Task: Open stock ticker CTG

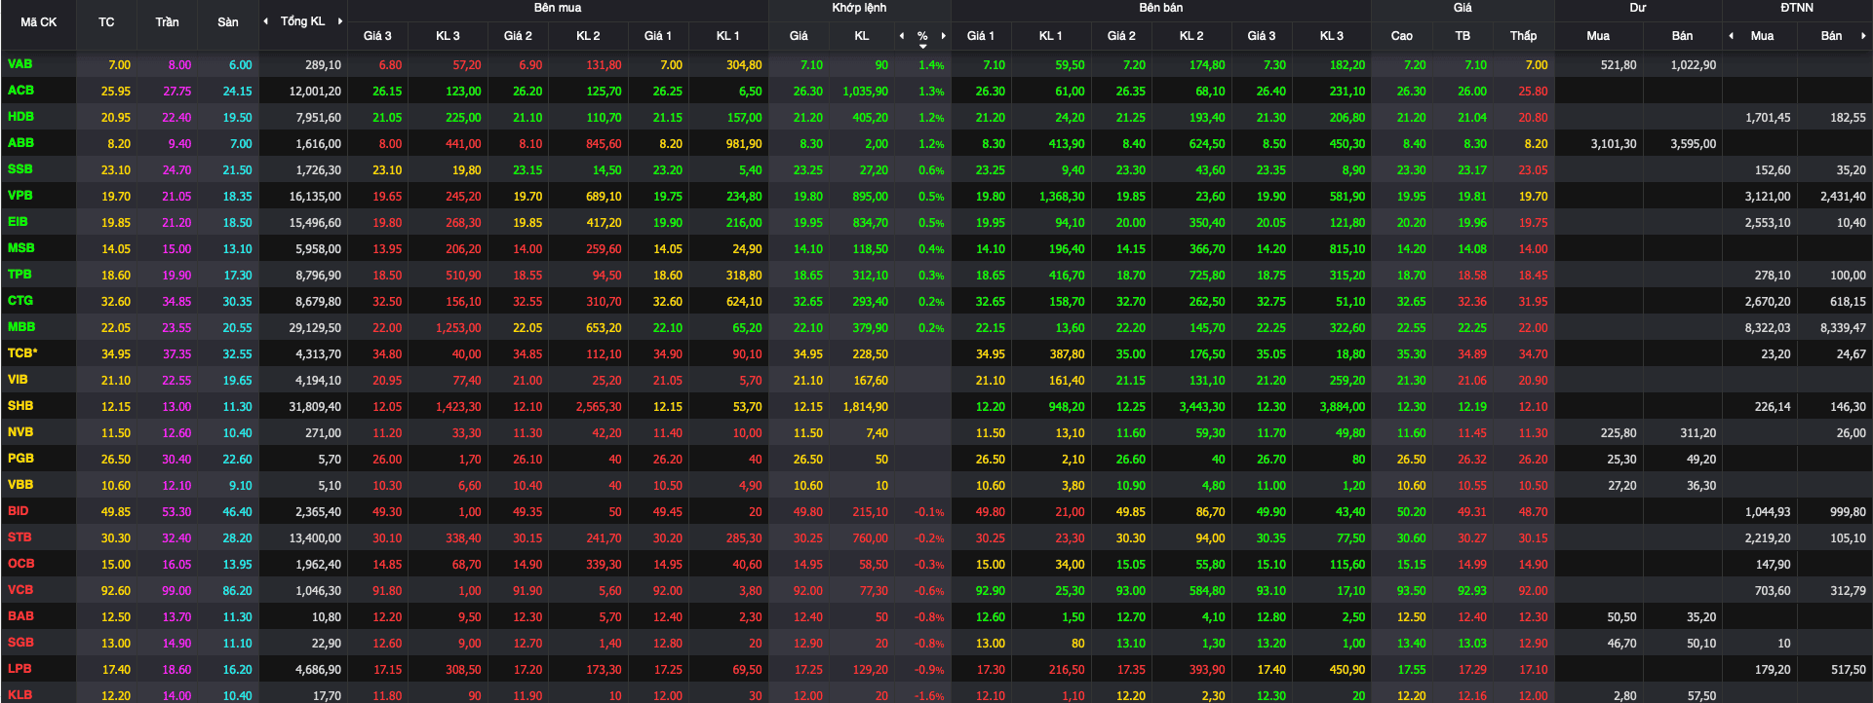Action: coord(20,301)
